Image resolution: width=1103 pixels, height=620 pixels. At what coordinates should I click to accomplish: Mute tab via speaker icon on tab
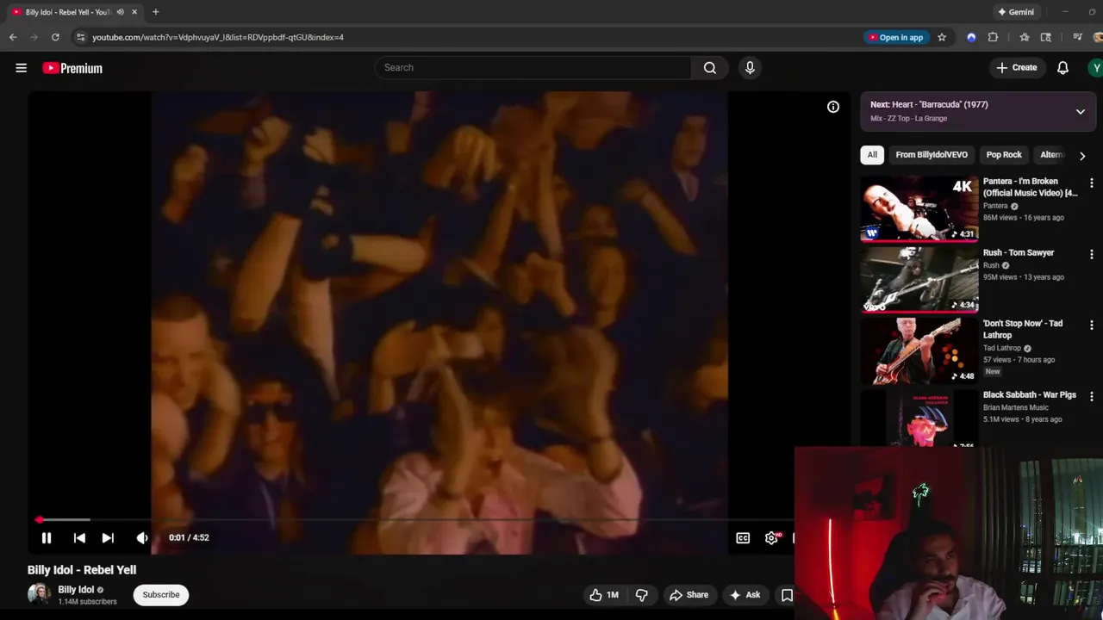click(x=120, y=12)
